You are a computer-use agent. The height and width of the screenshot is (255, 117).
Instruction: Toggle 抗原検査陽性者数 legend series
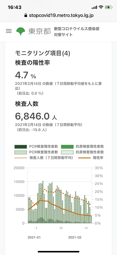(x=83, y=146)
